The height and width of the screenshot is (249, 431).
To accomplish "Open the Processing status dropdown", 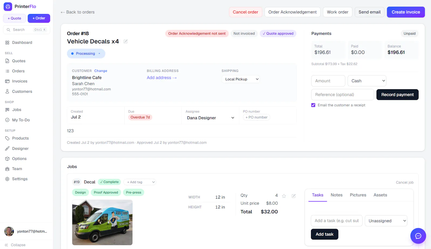I will [86, 54].
